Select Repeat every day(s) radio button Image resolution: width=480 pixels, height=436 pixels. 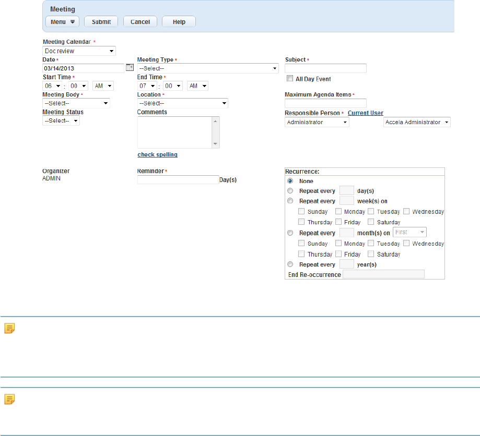point(290,191)
